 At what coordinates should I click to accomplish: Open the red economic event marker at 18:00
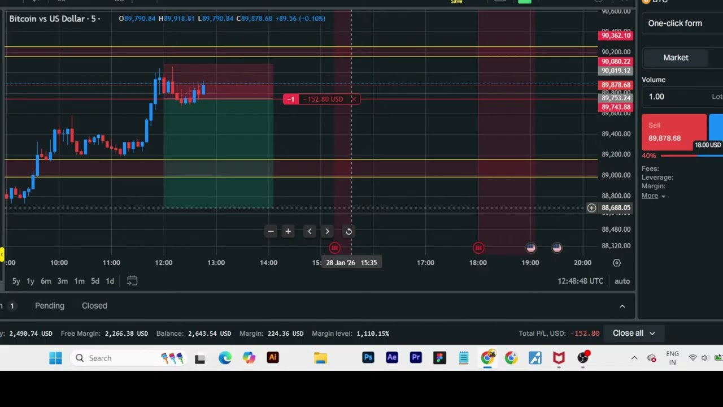point(478,248)
